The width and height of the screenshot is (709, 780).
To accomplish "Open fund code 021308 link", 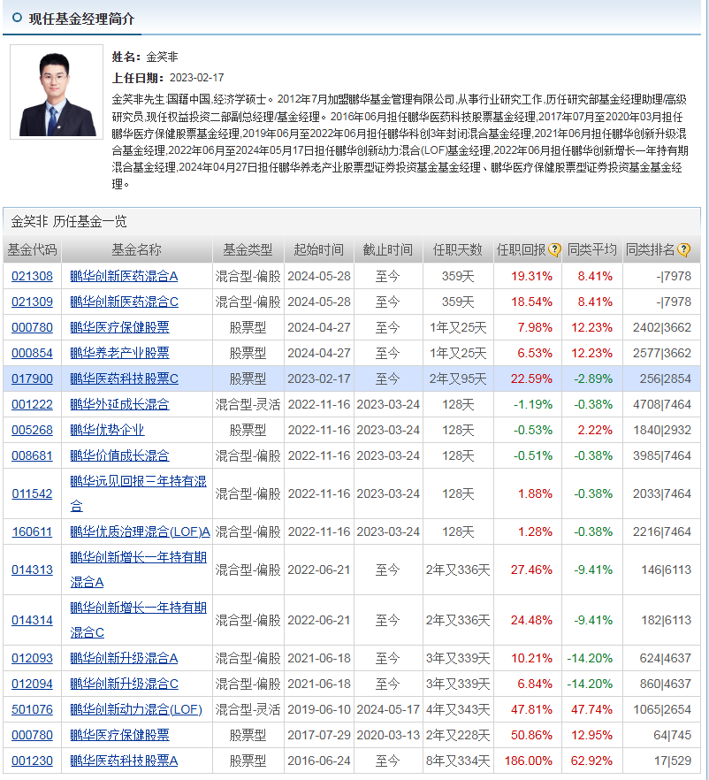I will [x=32, y=276].
